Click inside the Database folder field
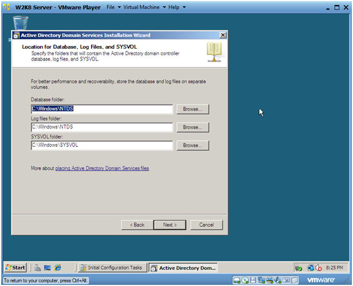The image size is (353, 286). click(x=102, y=109)
